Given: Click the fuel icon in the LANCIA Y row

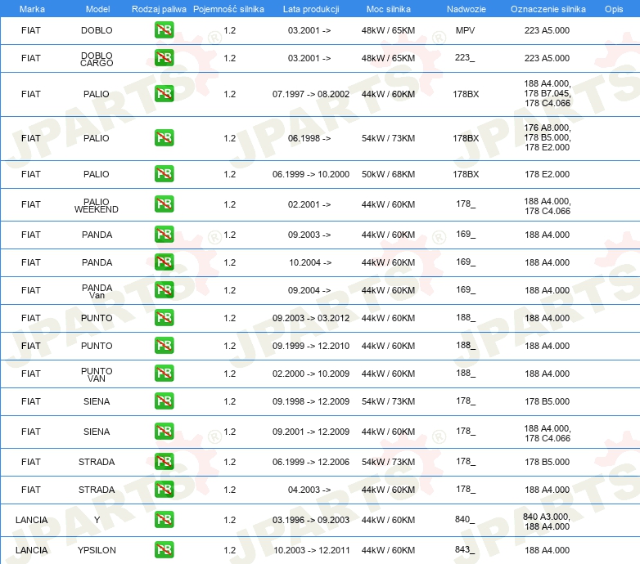Looking at the screenshot, I should click(164, 520).
